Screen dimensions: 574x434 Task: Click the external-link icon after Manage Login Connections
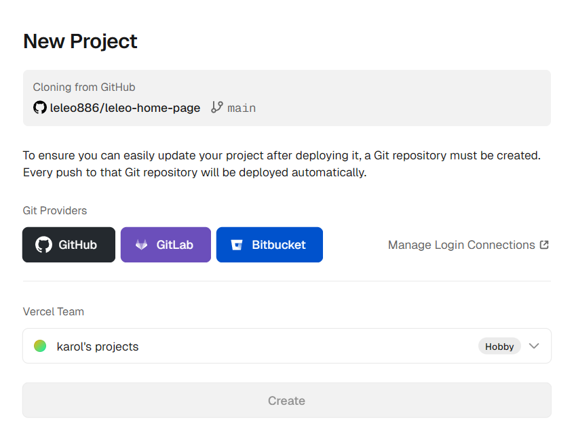pos(544,244)
